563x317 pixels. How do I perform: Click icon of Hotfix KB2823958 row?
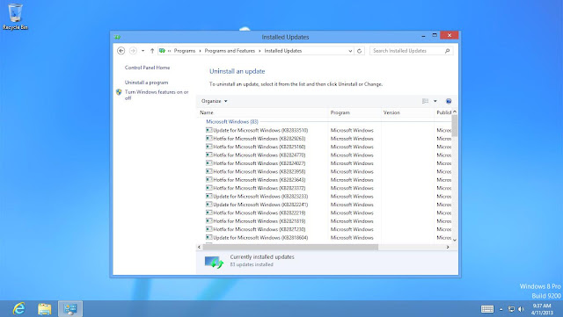[209, 171]
